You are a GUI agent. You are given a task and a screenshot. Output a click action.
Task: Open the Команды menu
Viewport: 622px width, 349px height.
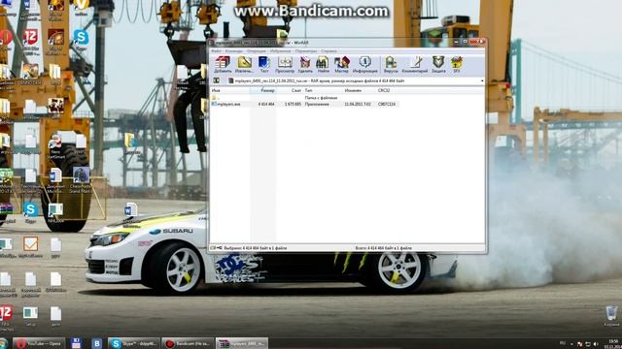[x=233, y=51]
